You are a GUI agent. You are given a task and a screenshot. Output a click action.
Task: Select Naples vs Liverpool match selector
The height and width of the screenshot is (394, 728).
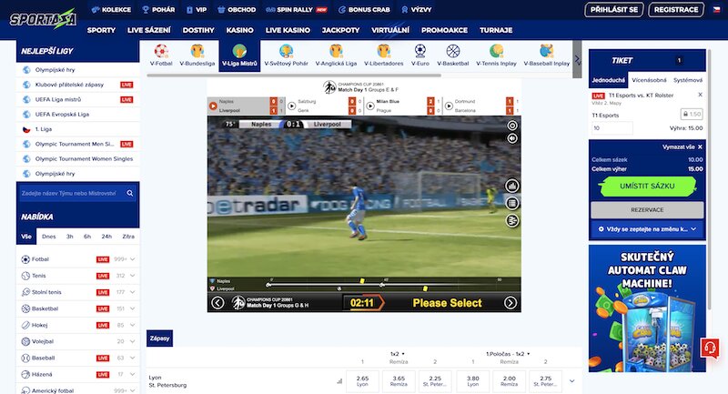coord(246,106)
